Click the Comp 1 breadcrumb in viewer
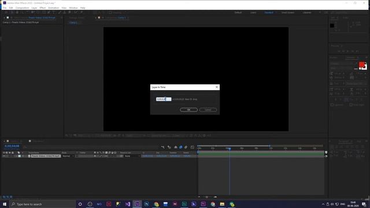Image resolution: width=370 pixels, height=208 pixels. pos(73,23)
